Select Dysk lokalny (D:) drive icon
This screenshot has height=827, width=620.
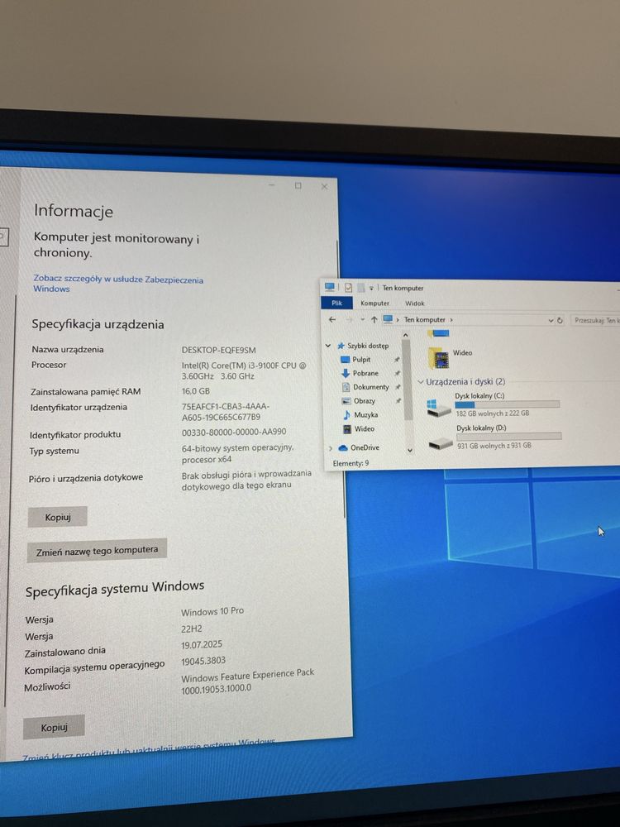coord(441,442)
